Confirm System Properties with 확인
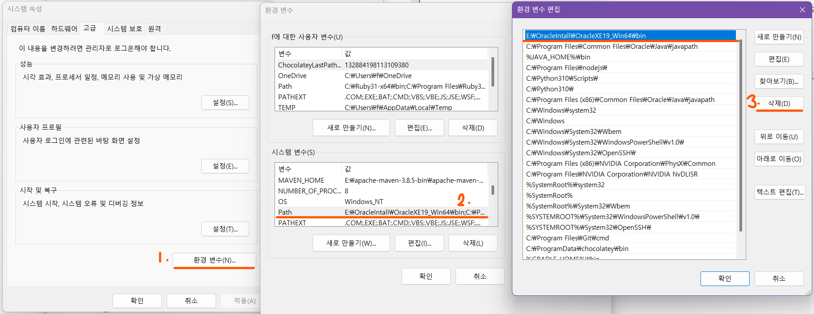814x314 pixels. point(137,301)
